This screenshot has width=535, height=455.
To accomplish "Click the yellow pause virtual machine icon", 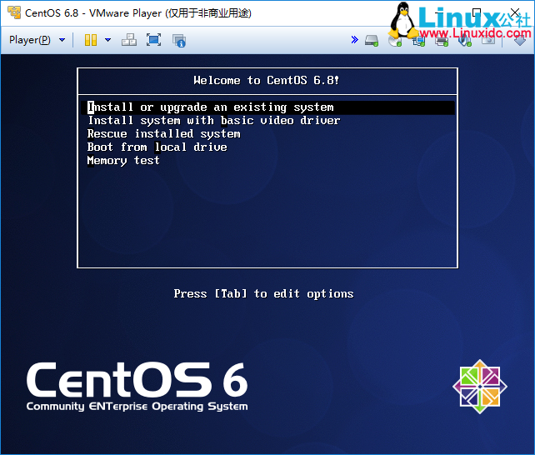I will tap(91, 39).
